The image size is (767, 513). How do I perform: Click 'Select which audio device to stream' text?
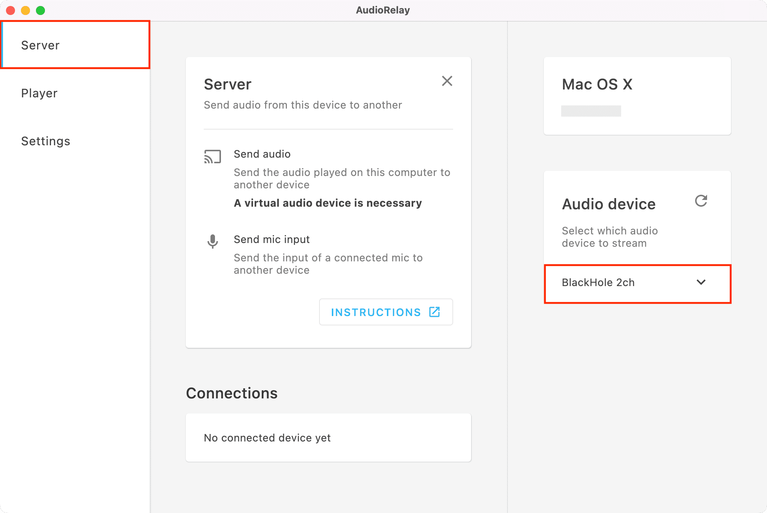point(610,237)
